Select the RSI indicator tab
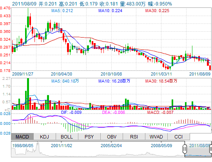 point(134,137)
